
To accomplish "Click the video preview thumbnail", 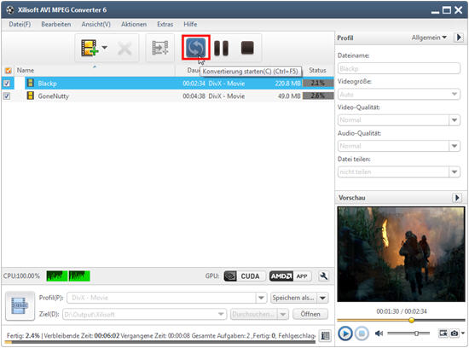I will click(401, 254).
